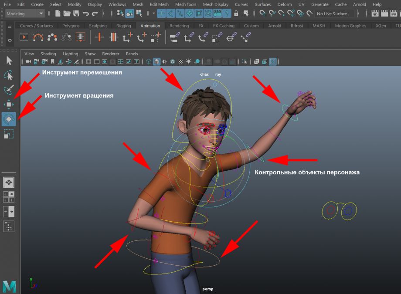Open the selection mask dropdown arrow

coord(153,14)
